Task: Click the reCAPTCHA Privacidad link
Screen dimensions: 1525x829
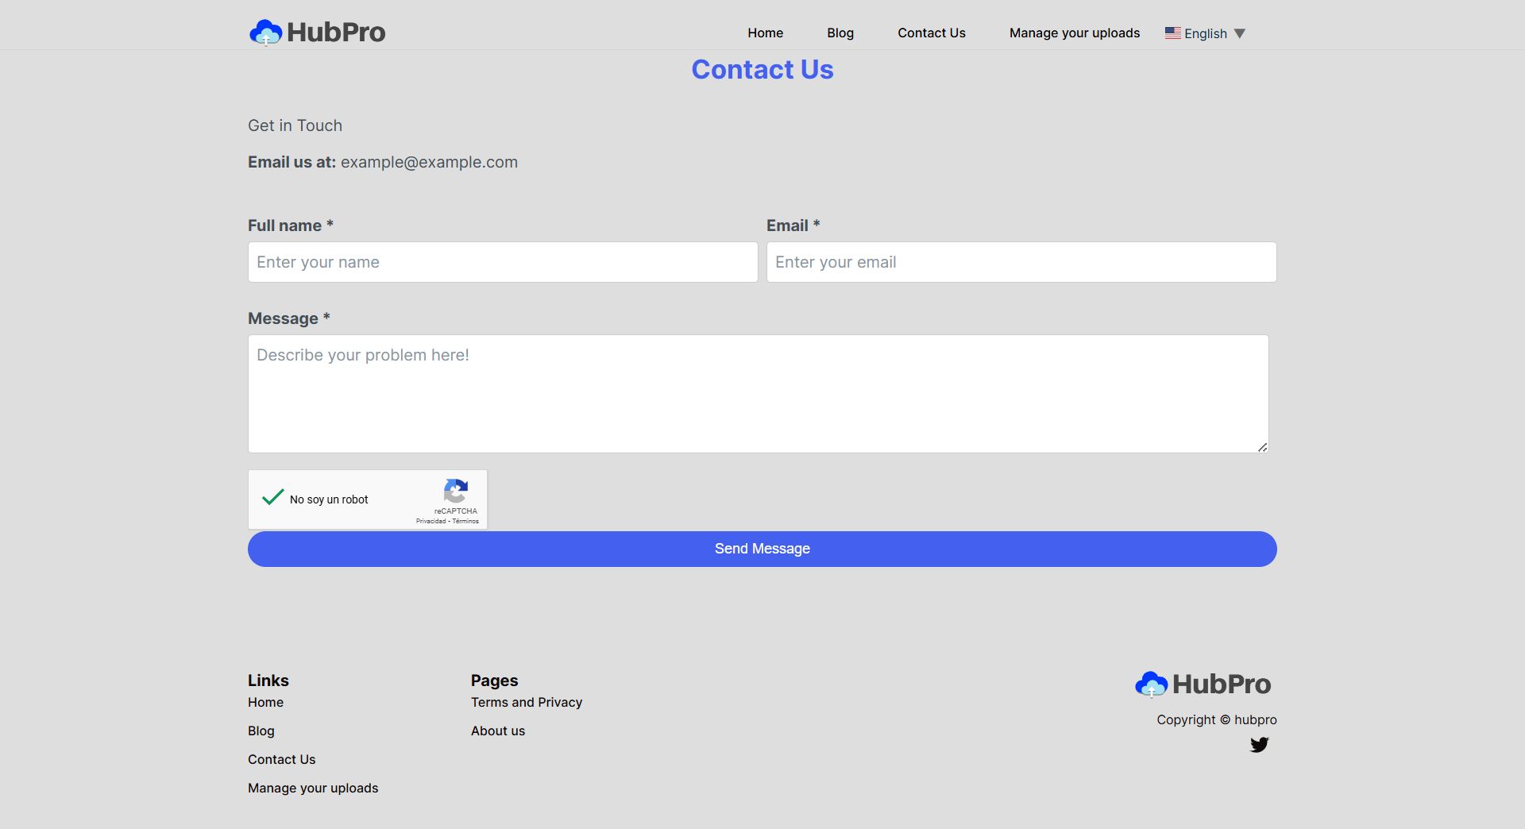Action: 431,521
